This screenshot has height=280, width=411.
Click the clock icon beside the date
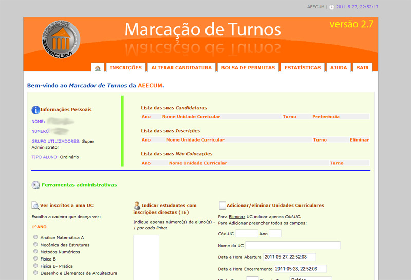pyautogui.click(x=331, y=7)
